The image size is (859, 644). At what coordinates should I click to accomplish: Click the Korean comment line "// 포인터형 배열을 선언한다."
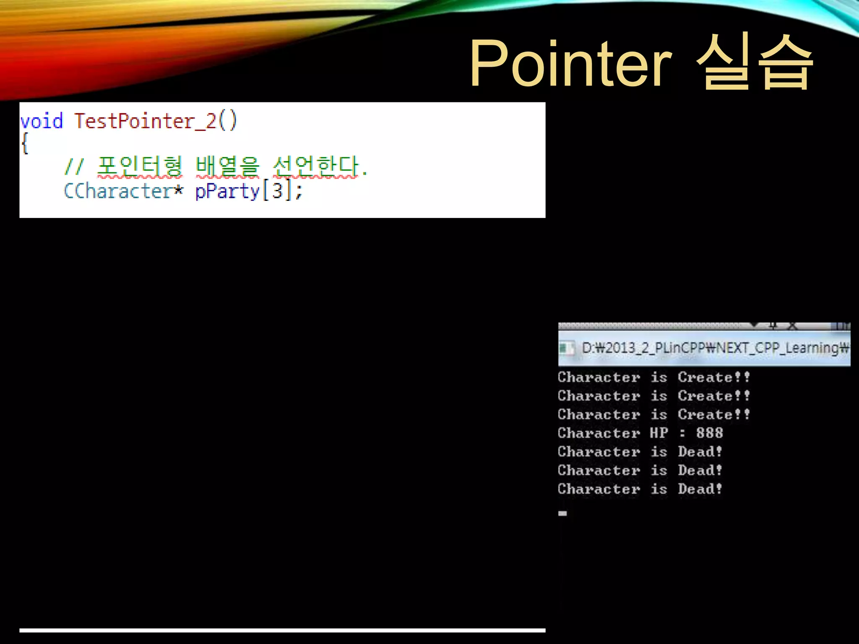coord(216,166)
